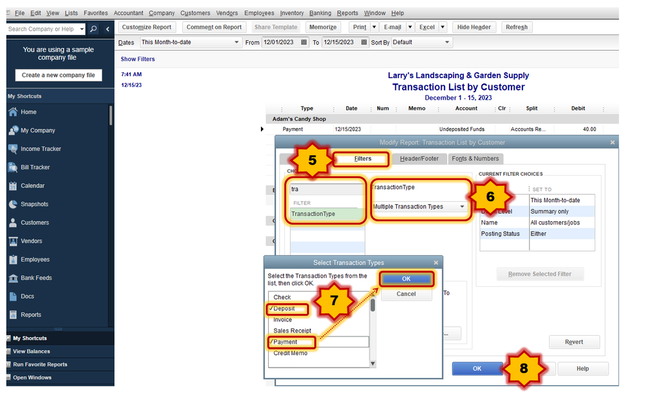Open Multiple Transaction Types dropdown
The height and width of the screenshot is (393, 650).
tap(418, 207)
